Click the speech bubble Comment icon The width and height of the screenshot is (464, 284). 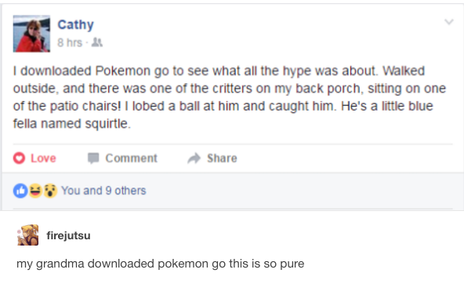point(93,158)
